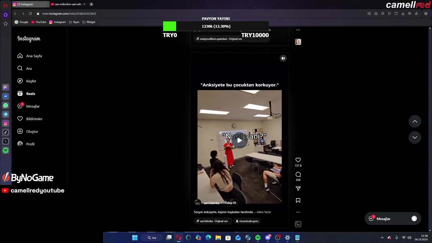Open Opera sidebar bookmarks star
Image resolution: width=432 pixels, height=243 pixels.
5,24
